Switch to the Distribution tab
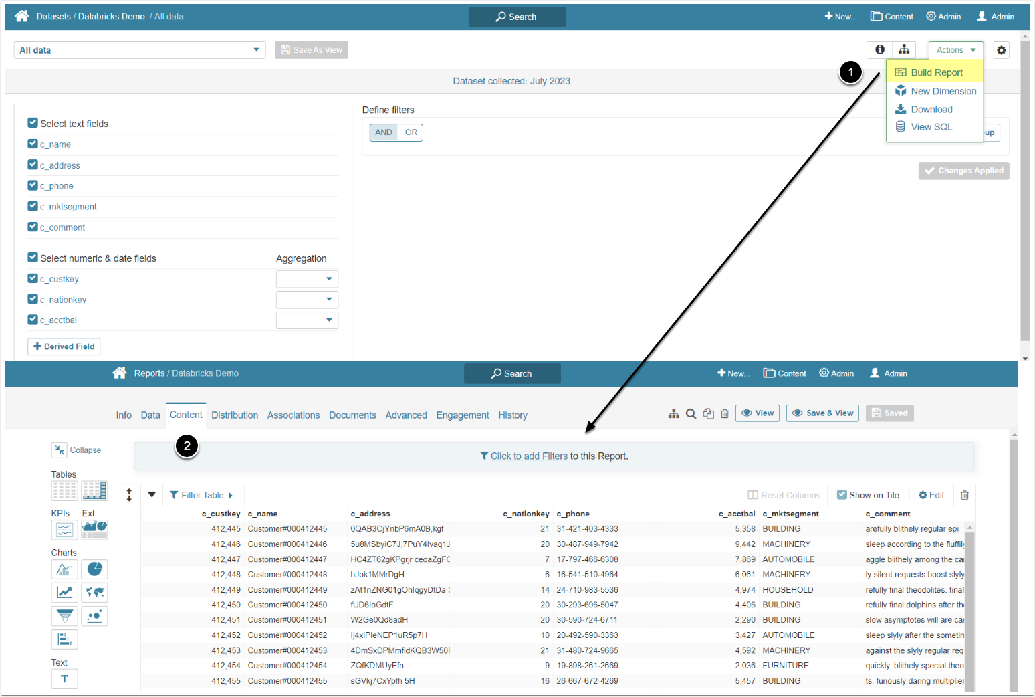The image size is (1035, 697). (235, 415)
